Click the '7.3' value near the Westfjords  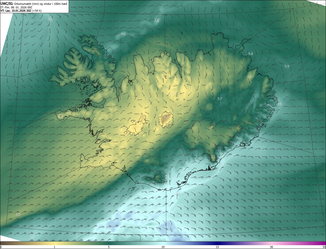coord(123,34)
